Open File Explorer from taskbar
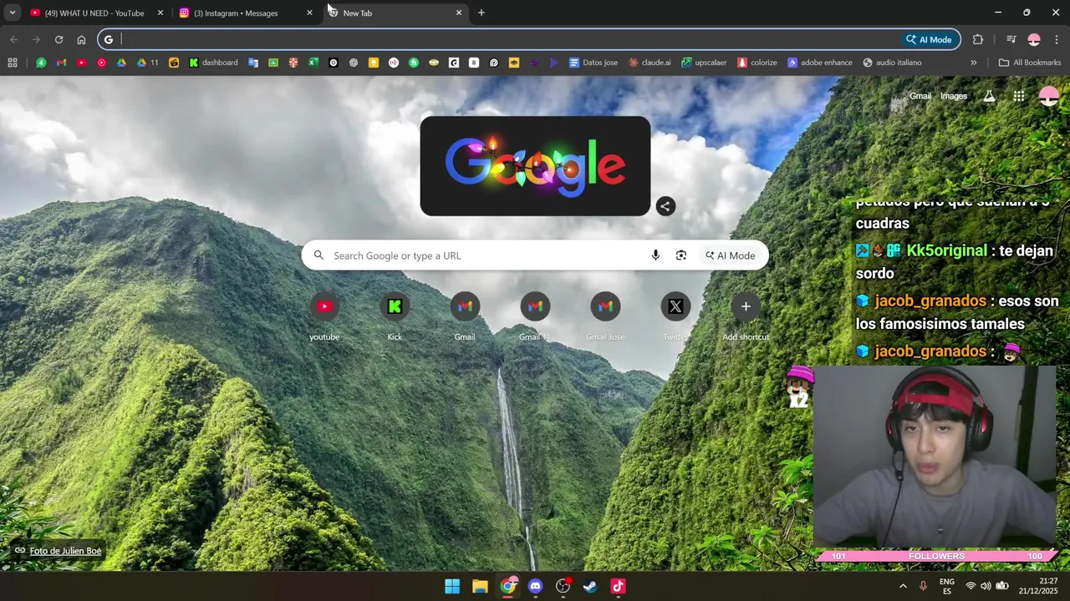 (x=480, y=586)
